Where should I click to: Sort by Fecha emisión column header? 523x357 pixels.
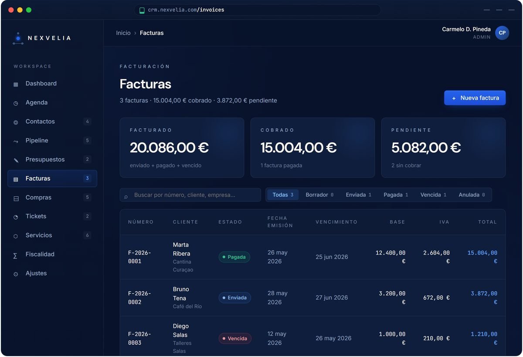(x=280, y=222)
